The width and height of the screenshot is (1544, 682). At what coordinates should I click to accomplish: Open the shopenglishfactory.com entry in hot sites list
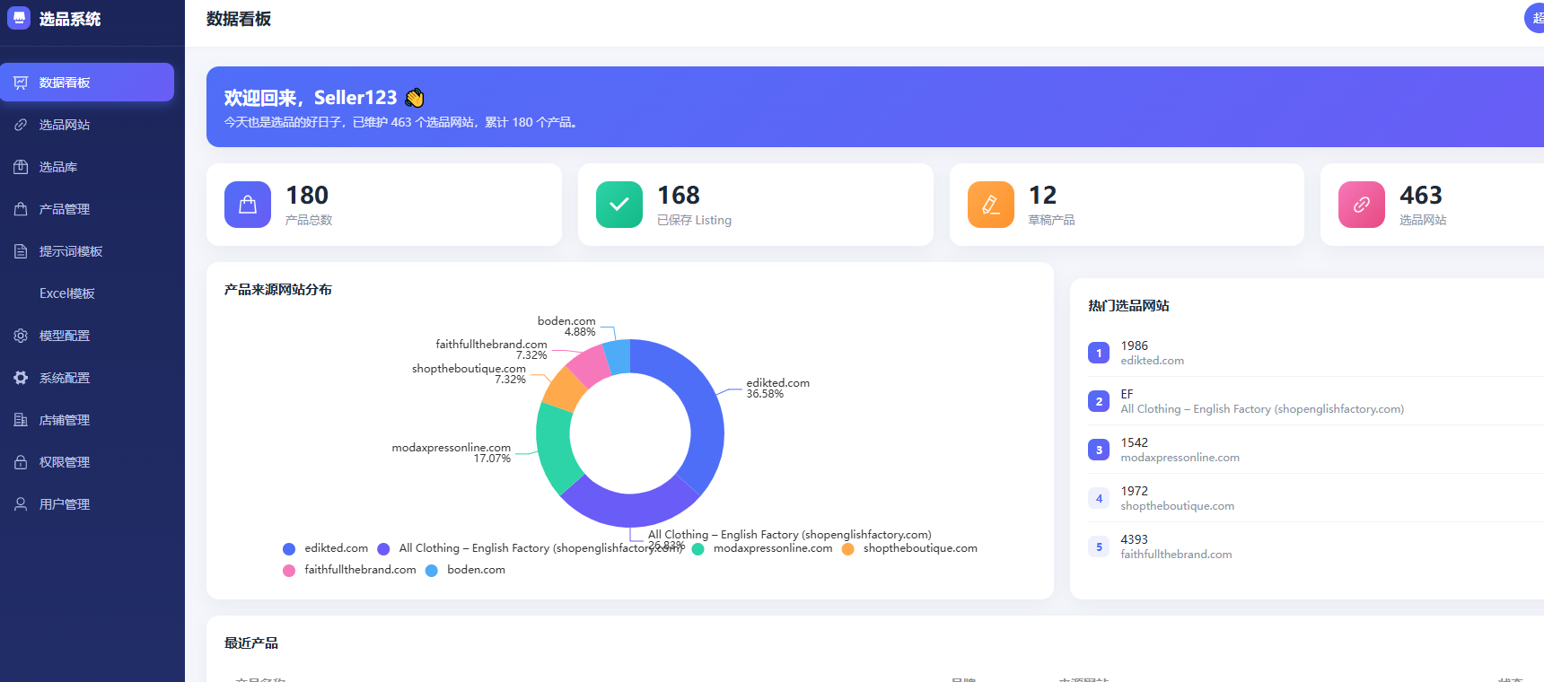pos(1315,401)
